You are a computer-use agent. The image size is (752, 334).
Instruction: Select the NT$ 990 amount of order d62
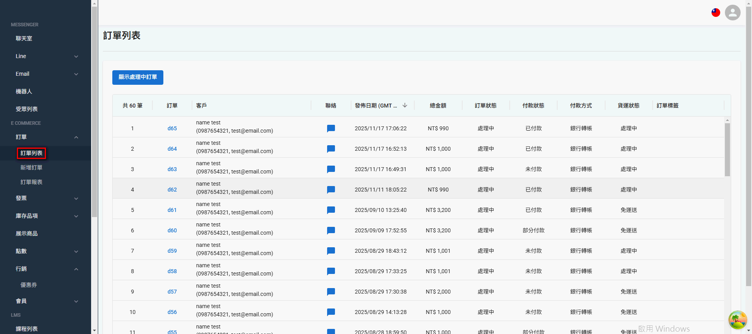coord(438,190)
